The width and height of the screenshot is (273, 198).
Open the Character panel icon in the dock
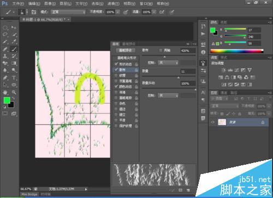[x=203, y=92]
